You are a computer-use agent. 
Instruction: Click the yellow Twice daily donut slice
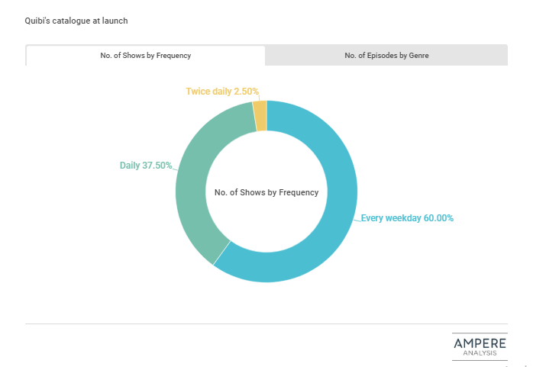260,116
